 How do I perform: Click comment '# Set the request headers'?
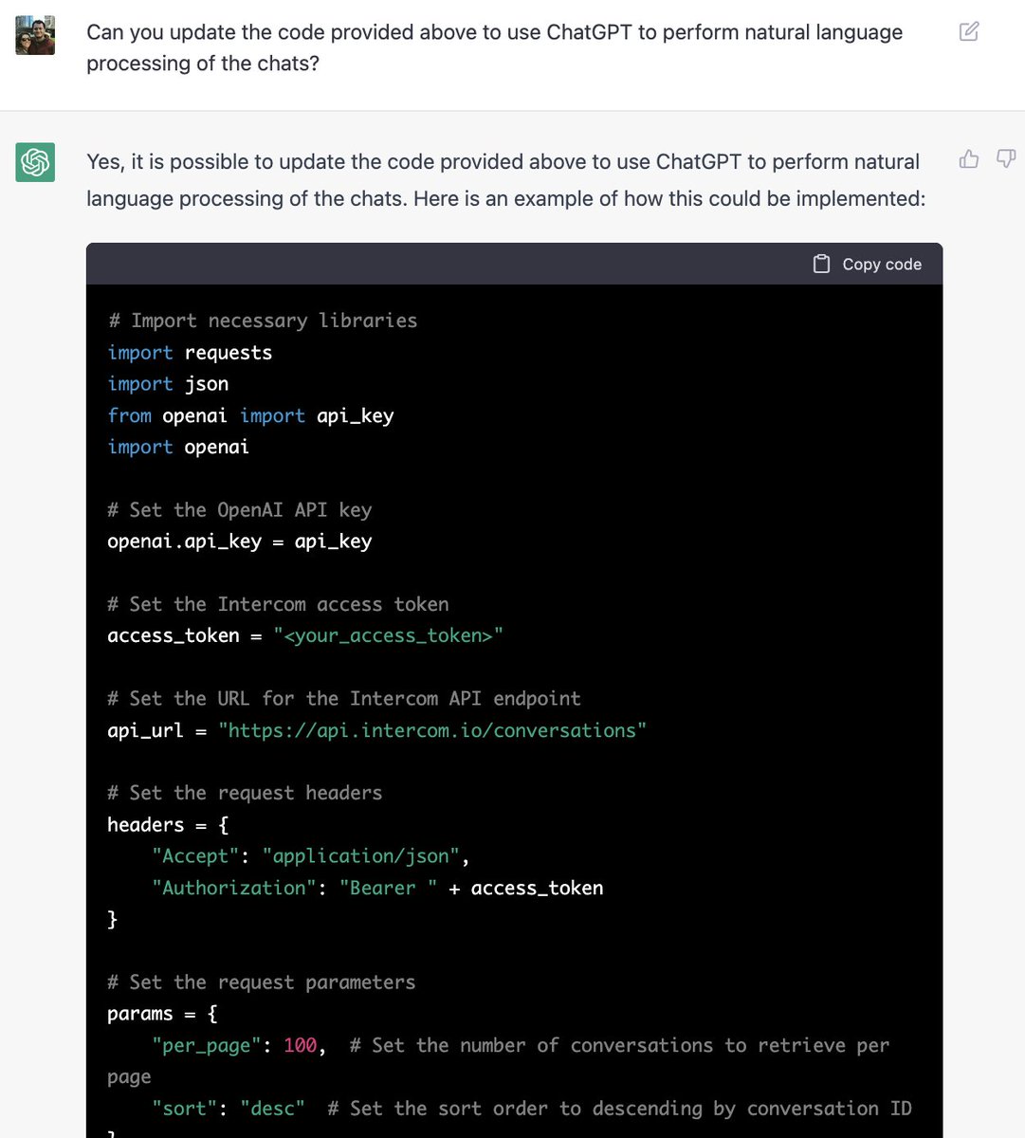coord(245,793)
